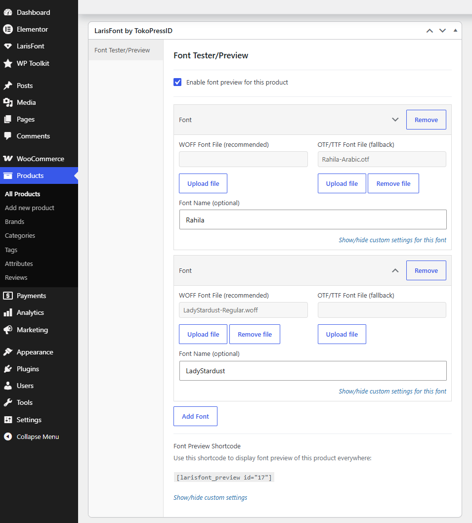Viewport: 472px width, 523px height.
Task: Click the Marketing megaphone icon
Action: pyautogui.click(x=8, y=330)
